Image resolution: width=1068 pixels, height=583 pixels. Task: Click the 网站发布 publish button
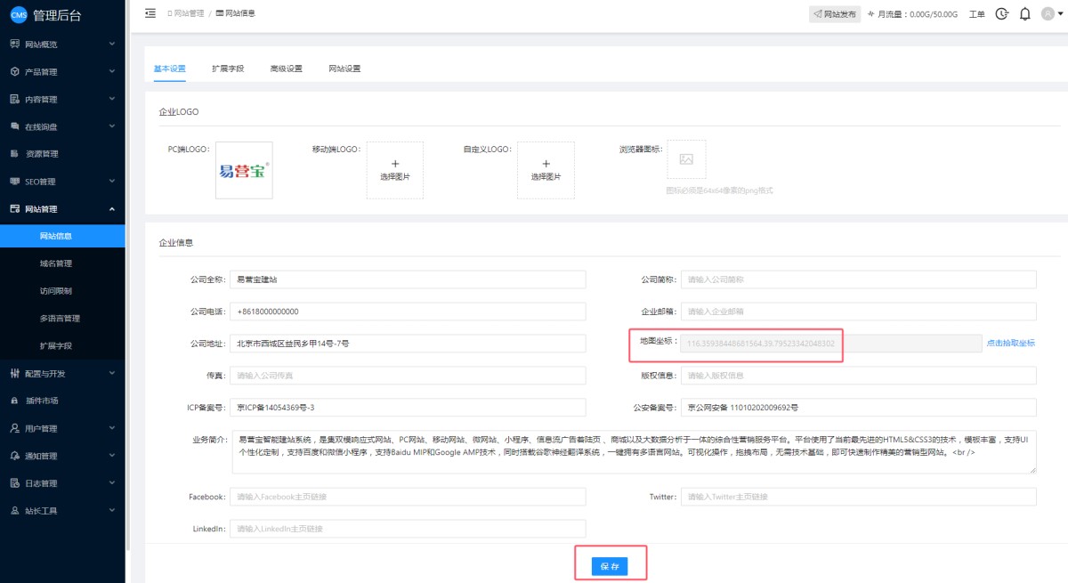click(835, 14)
